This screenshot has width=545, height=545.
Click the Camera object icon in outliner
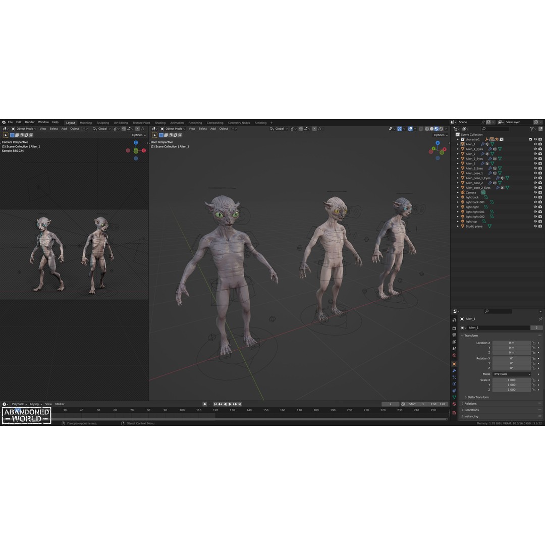[463, 192]
